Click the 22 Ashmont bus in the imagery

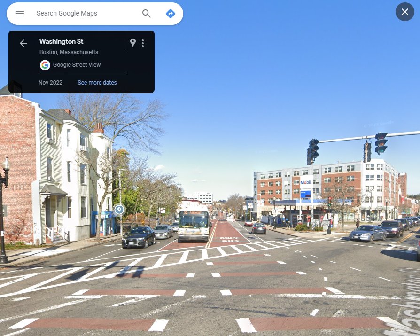(193, 225)
